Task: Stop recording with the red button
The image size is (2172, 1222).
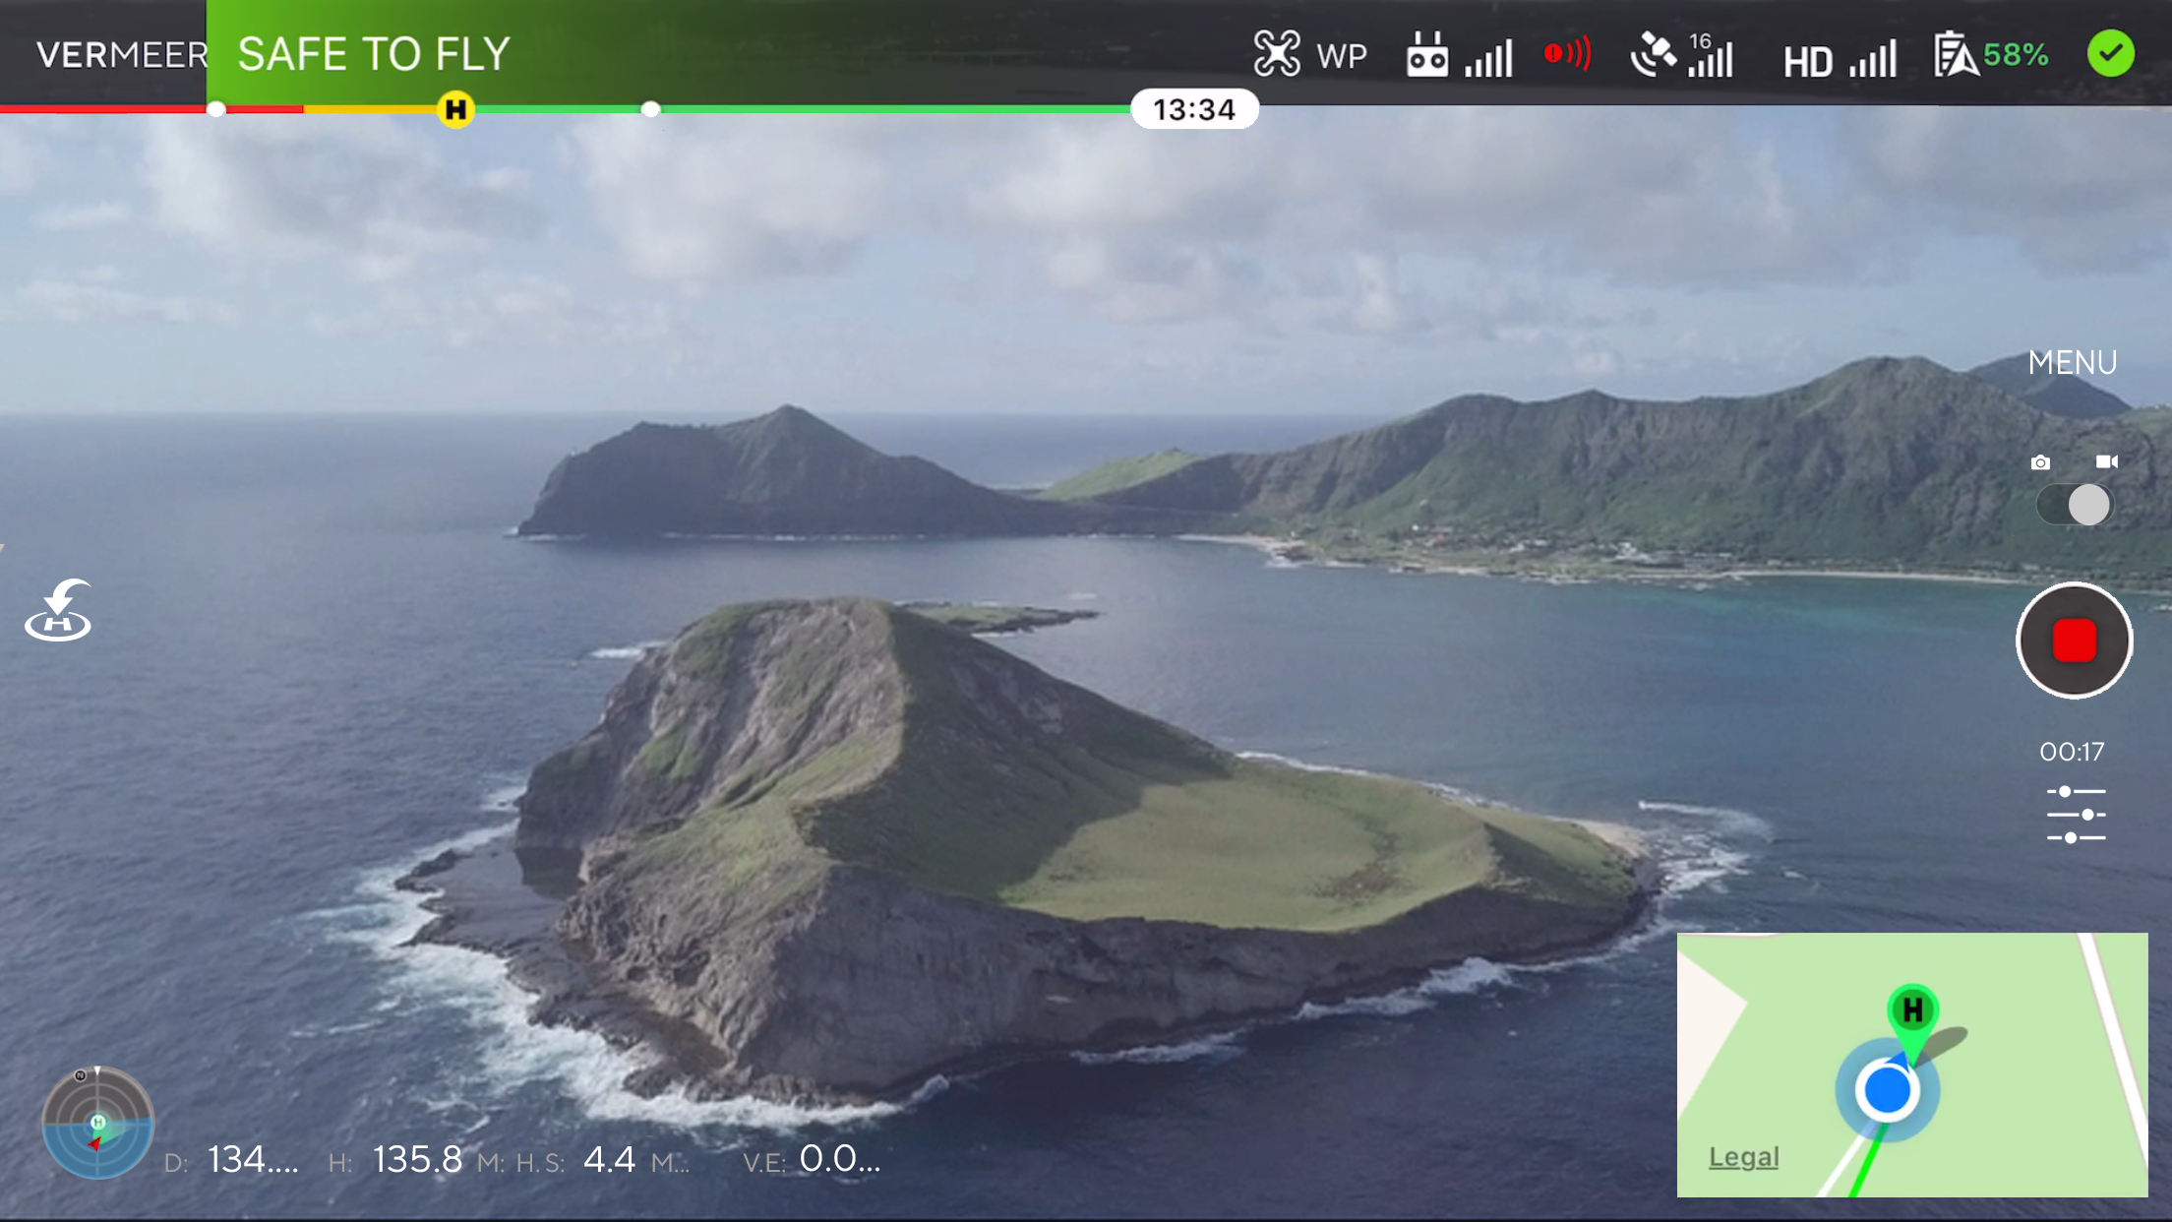Action: click(x=2074, y=641)
